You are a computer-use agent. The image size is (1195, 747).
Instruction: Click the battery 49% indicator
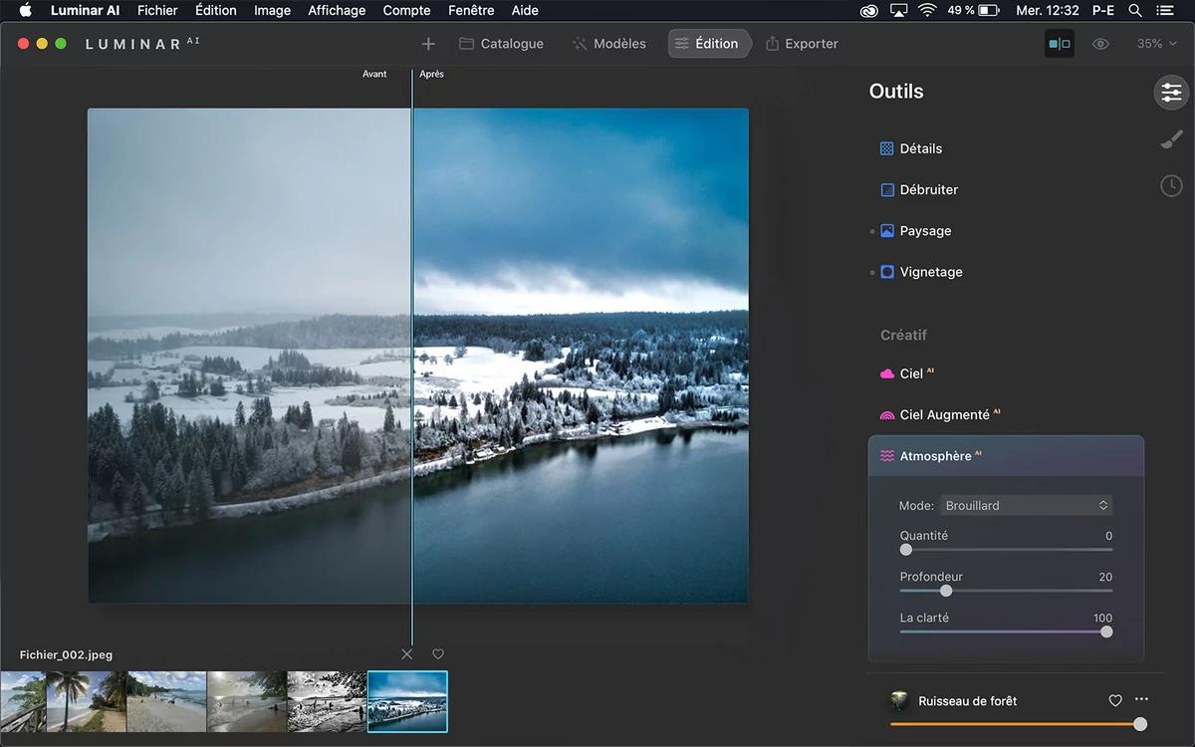974,11
